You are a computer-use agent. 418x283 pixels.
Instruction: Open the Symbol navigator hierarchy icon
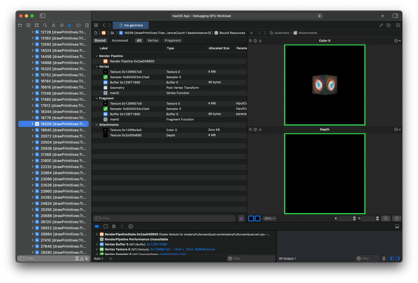(x=37, y=25)
